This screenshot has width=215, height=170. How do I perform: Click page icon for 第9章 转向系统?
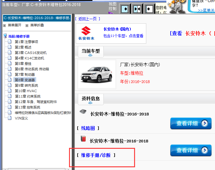10,85
